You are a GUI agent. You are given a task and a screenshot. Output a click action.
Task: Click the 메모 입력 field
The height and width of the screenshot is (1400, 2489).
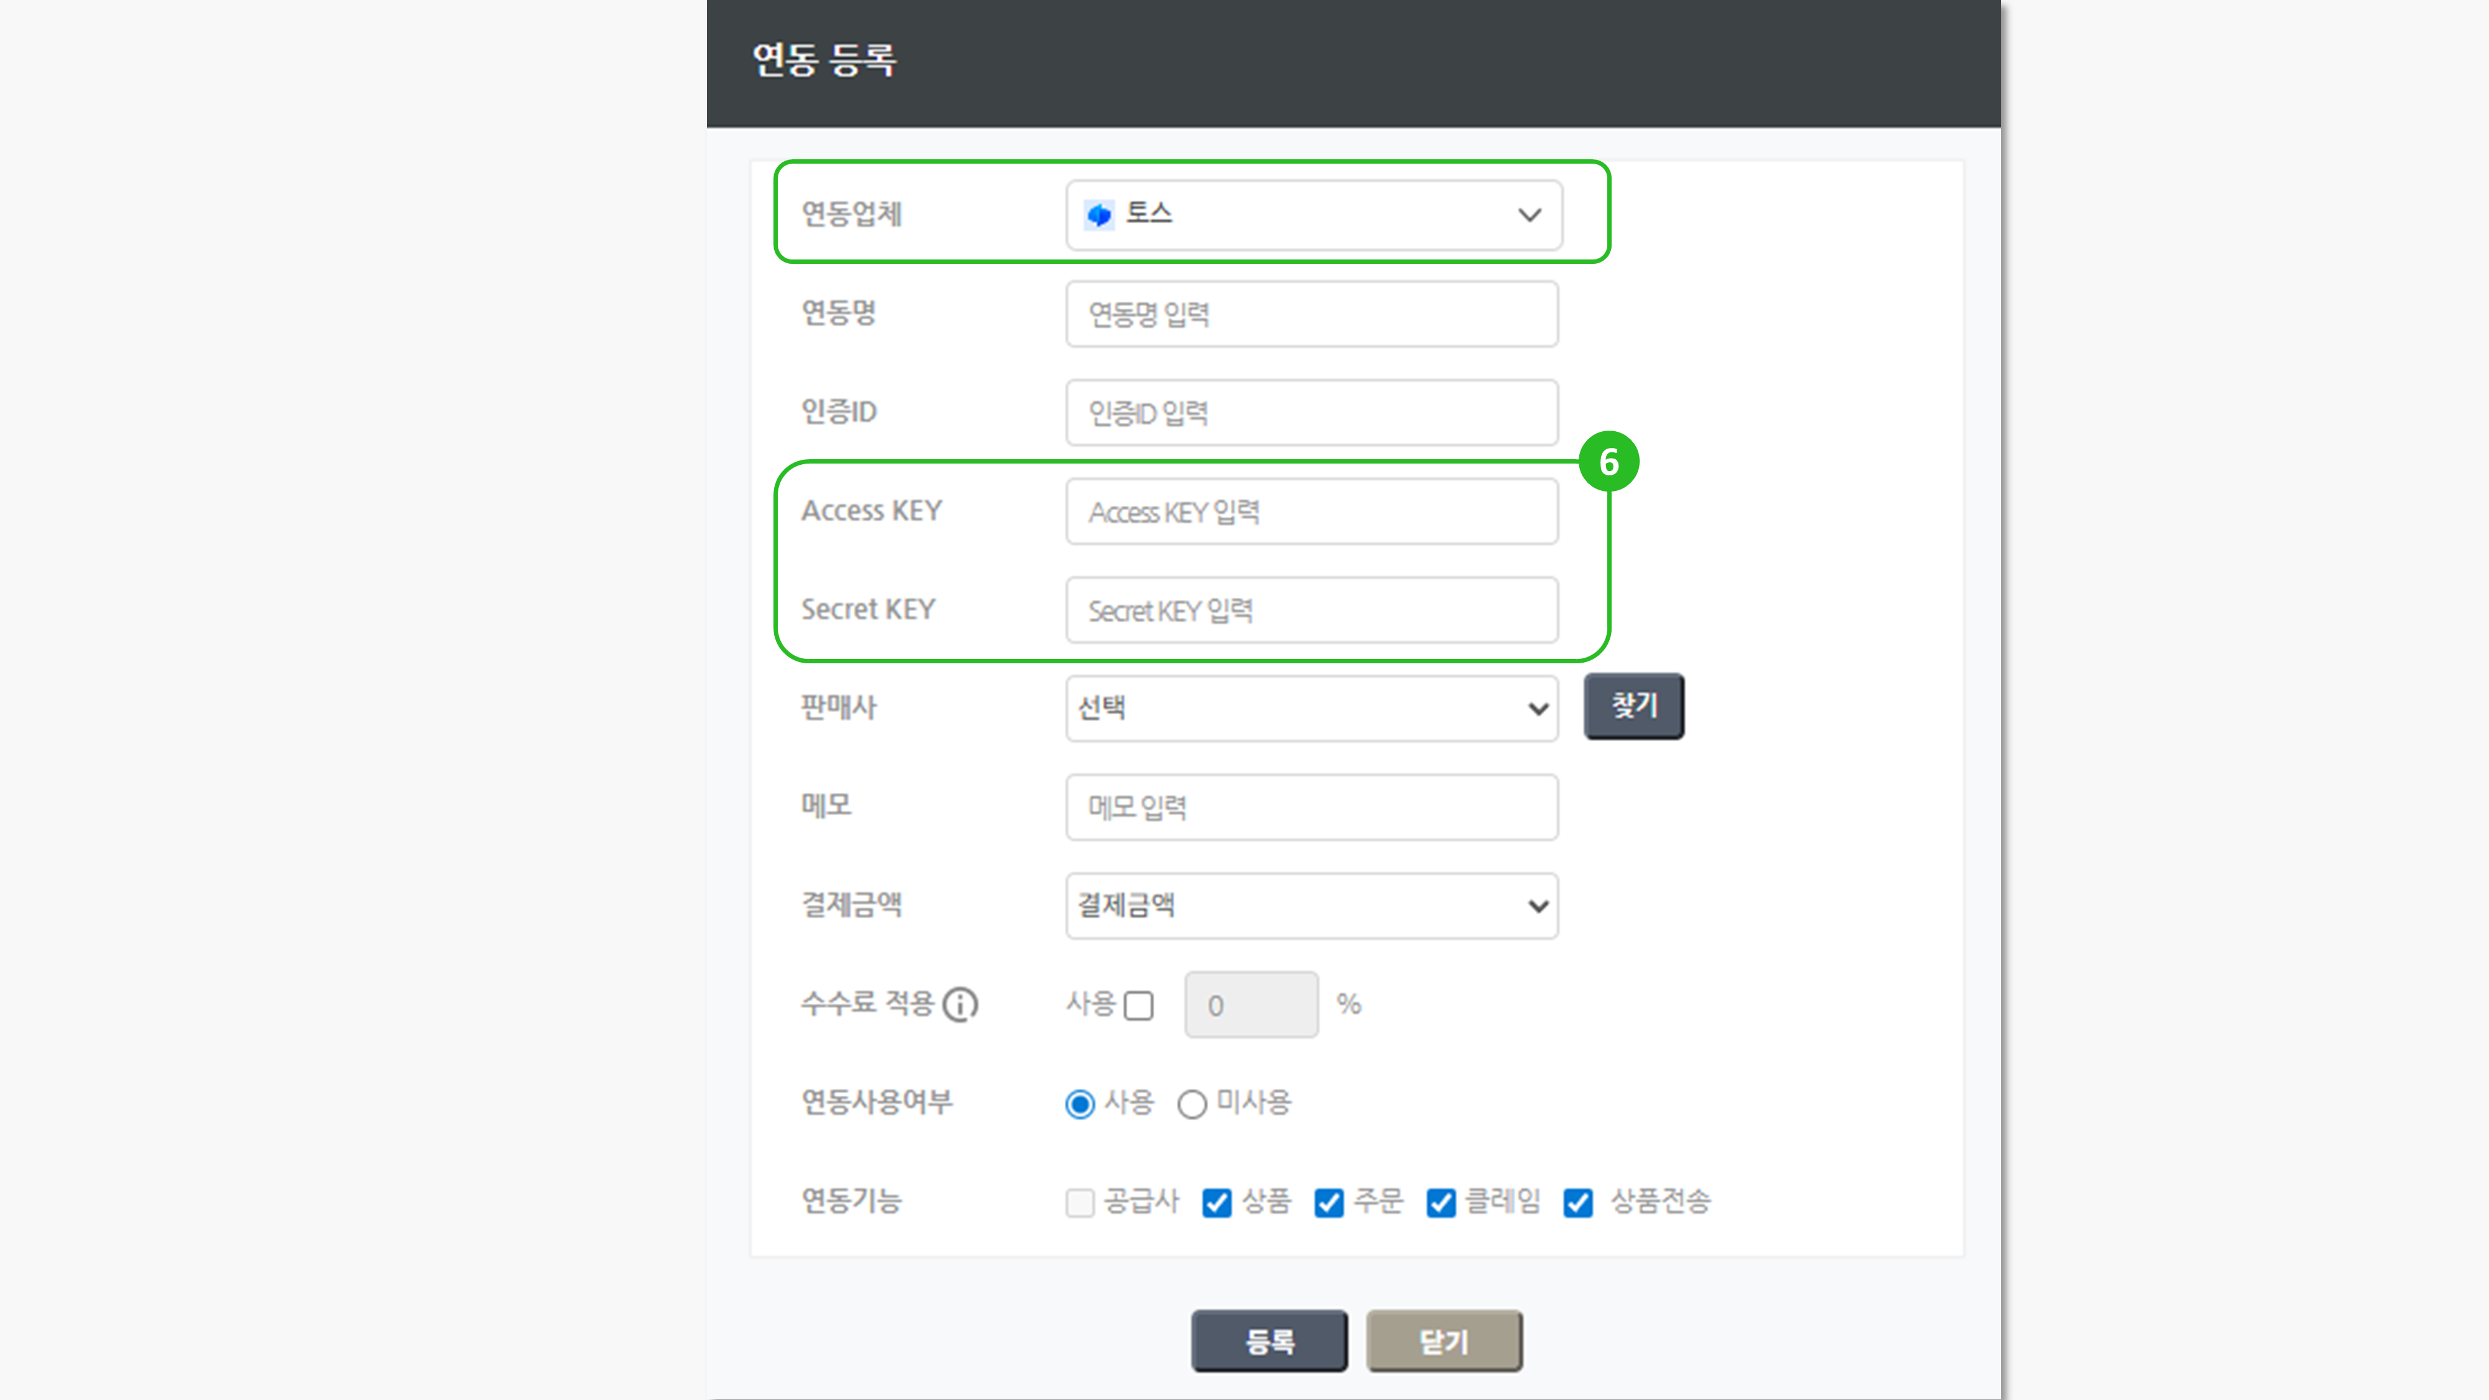tap(1311, 808)
